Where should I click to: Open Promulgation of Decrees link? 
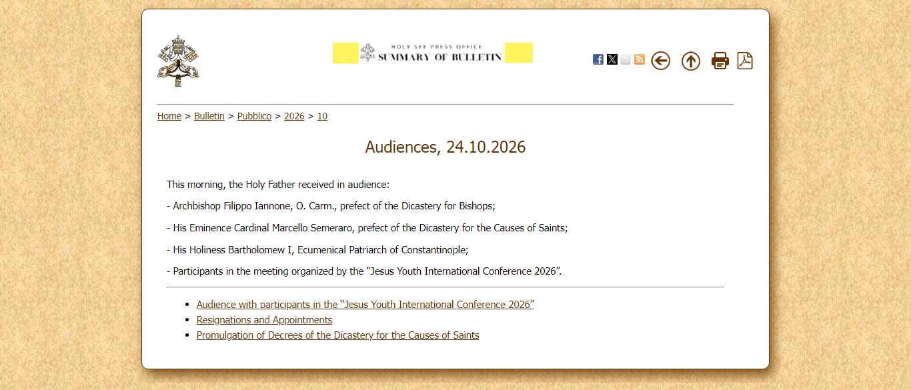[338, 335]
